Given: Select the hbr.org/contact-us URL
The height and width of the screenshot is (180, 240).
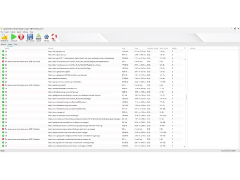Looking at the screenshot, I should pyautogui.click(x=57, y=55).
